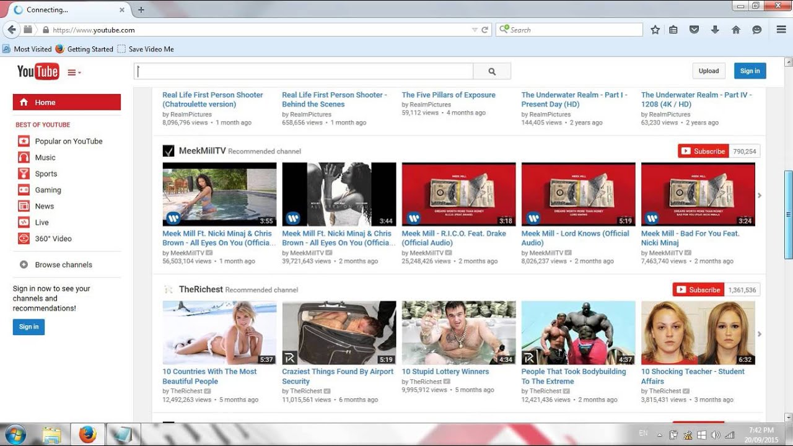
Task: Open File Explorer from taskbar
Action: coord(52,435)
